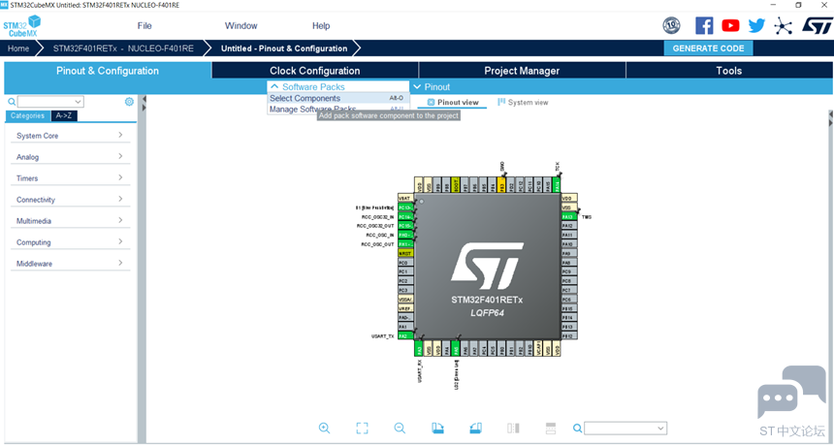The width and height of the screenshot is (834, 446).
Task: Select the Pinout view icon
Action: click(432, 102)
